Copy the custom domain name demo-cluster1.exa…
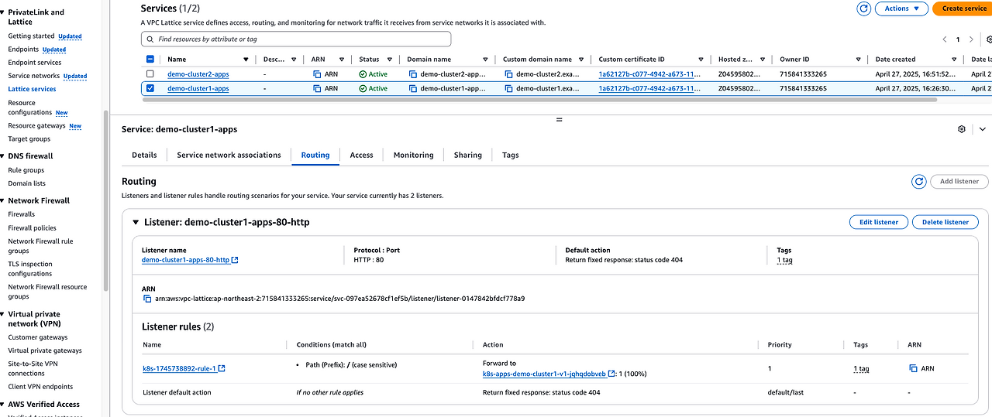Image resolution: width=992 pixels, height=417 pixels. coord(509,89)
